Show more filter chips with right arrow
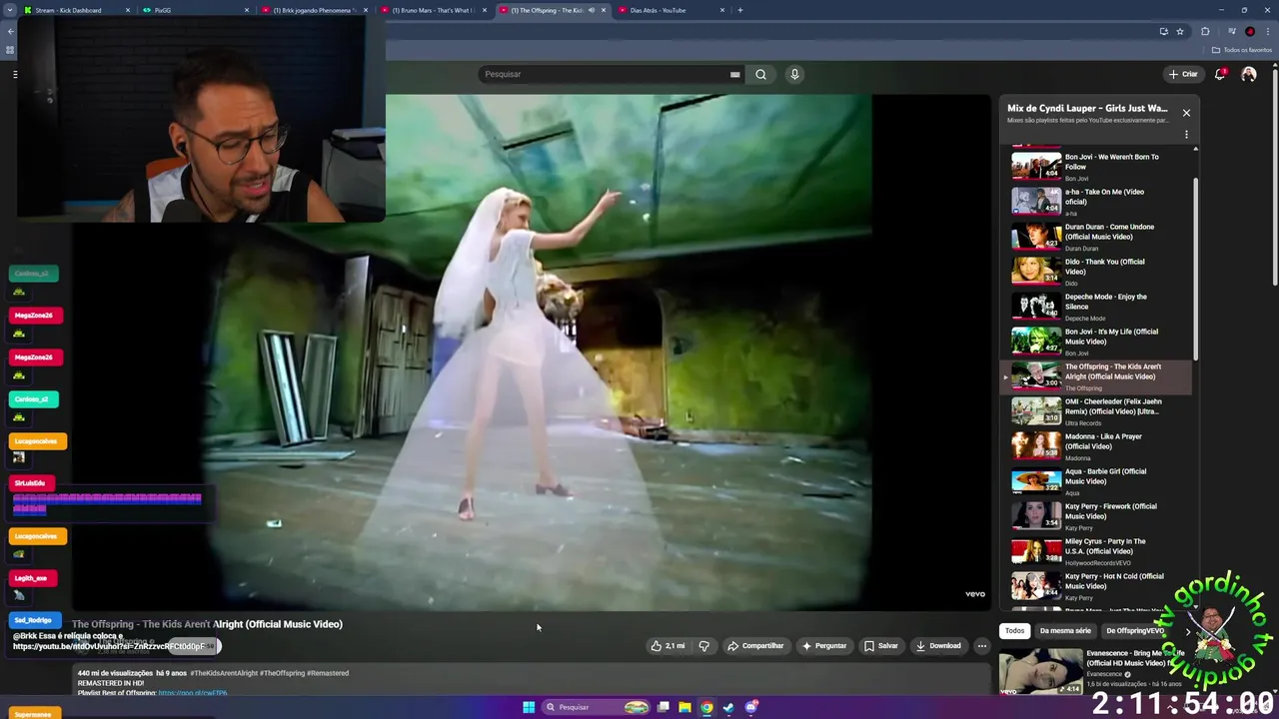The height and width of the screenshot is (719, 1279). click(1187, 631)
